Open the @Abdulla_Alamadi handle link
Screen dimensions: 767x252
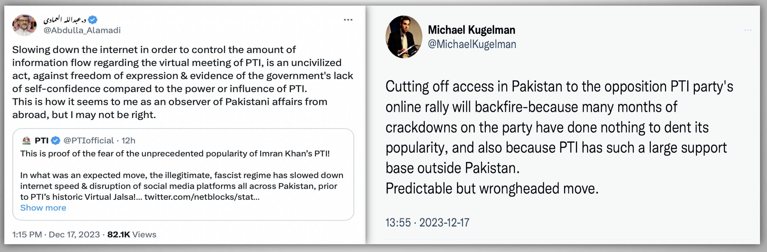(82, 30)
